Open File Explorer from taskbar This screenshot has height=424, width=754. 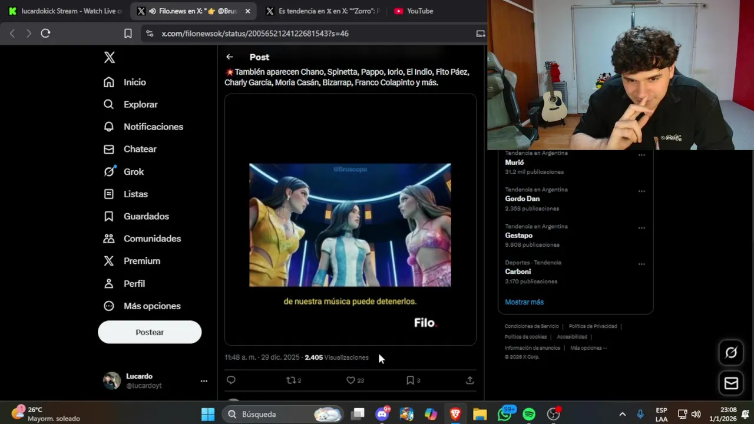point(479,414)
